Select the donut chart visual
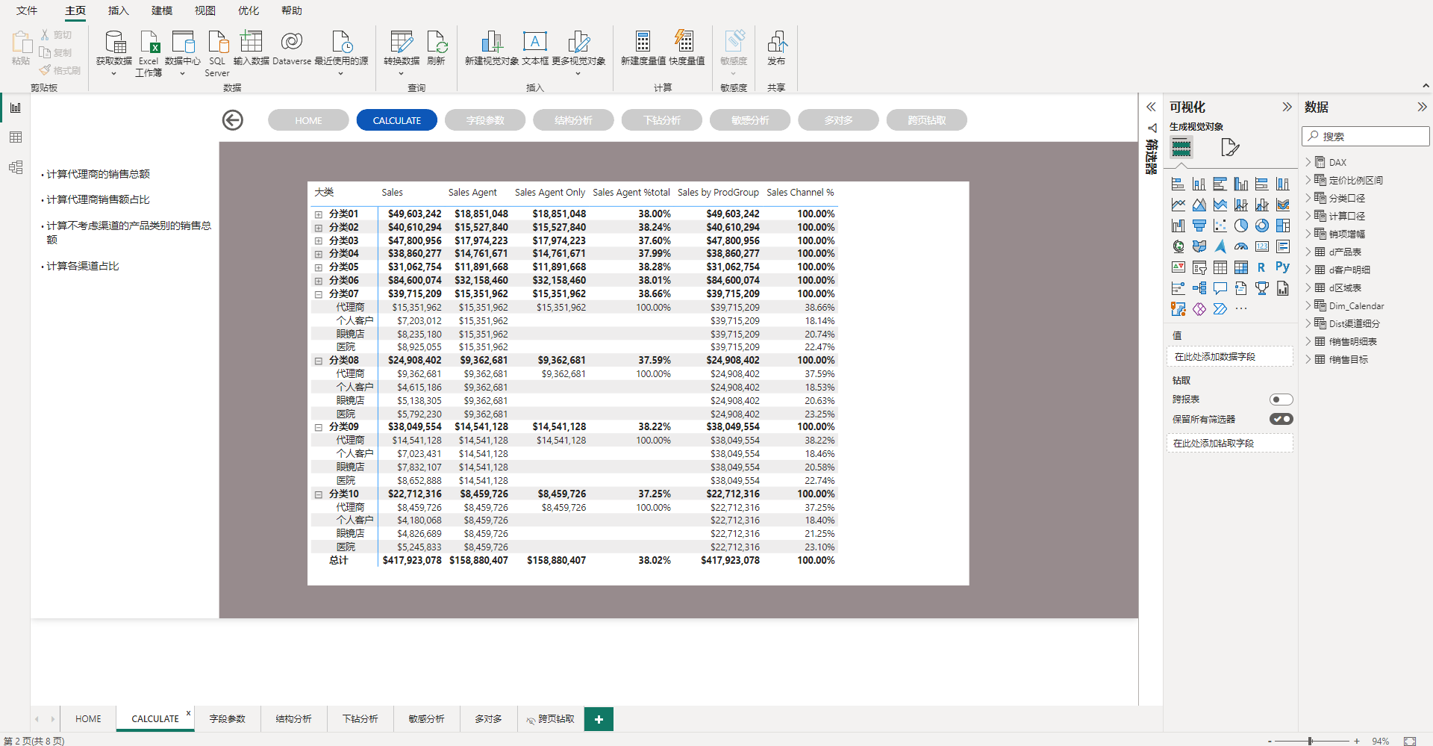The image size is (1433, 746). pos(1262,226)
